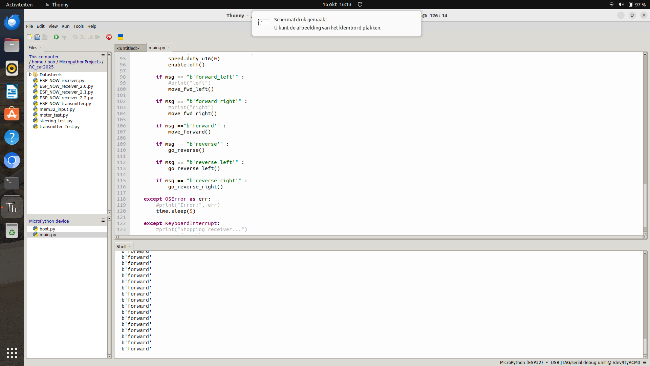Click the Ukraine flag support icon

121,37
